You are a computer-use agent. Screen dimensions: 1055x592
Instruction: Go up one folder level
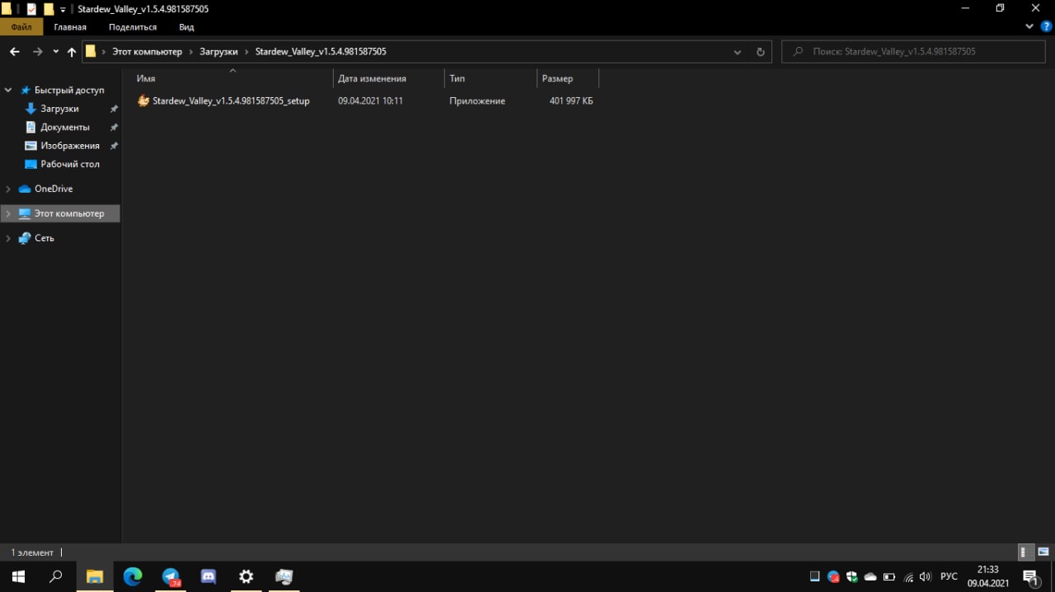[x=72, y=52]
